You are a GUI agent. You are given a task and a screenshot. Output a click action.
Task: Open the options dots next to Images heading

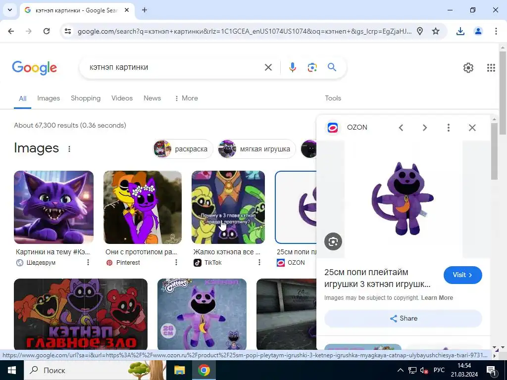tap(69, 149)
